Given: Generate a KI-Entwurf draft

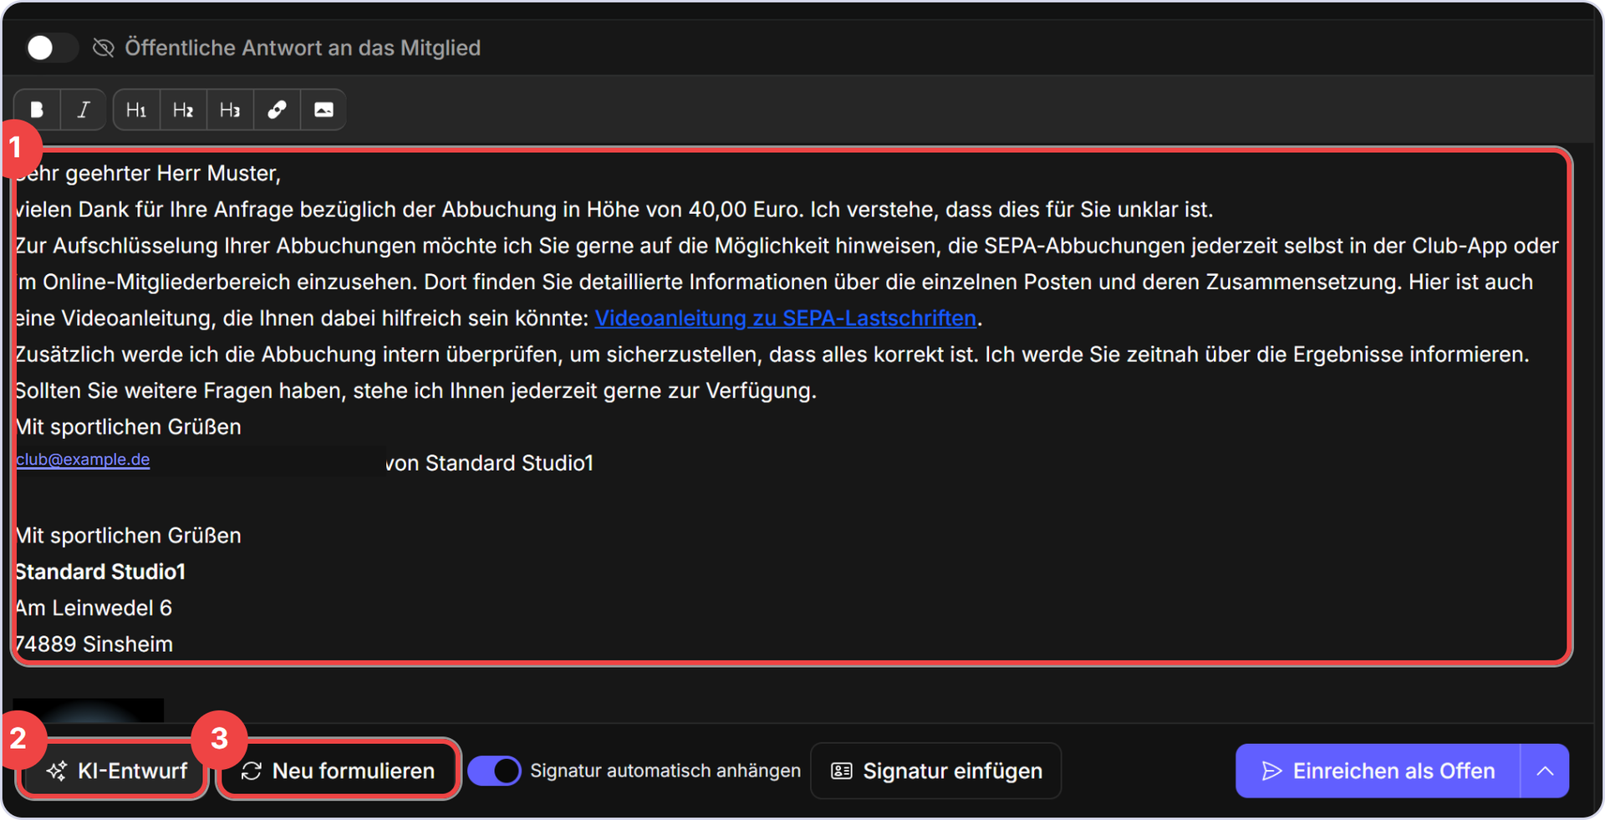Looking at the screenshot, I should pyautogui.click(x=114, y=771).
